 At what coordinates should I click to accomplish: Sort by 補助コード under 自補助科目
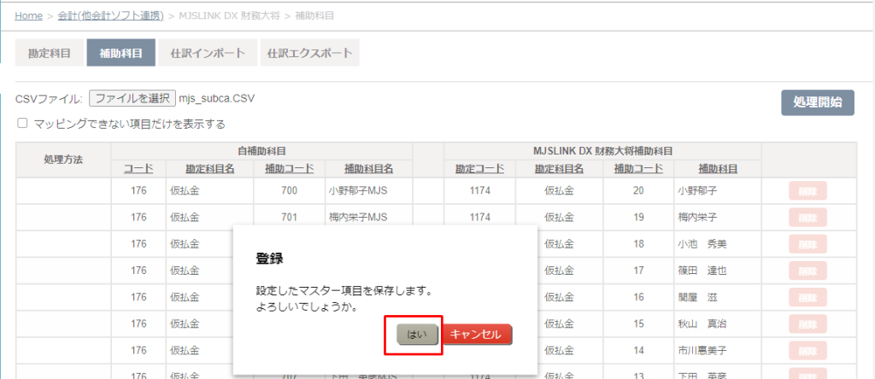pyautogui.click(x=289, y=169)
